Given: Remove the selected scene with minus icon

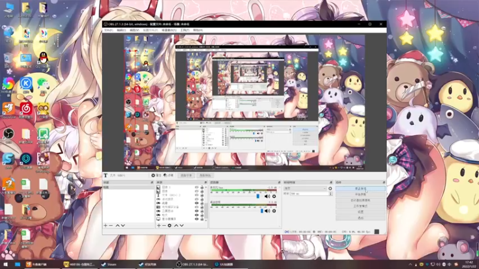Looking at the screenshot, I should [111, 225].
